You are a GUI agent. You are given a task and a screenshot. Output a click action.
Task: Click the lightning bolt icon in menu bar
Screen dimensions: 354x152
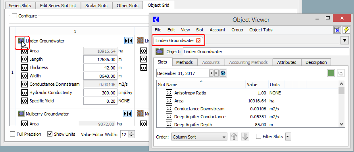pos(346,30)
